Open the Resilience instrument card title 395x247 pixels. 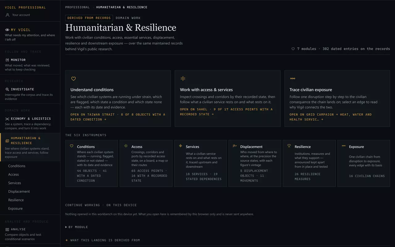(x=303, y=147)
